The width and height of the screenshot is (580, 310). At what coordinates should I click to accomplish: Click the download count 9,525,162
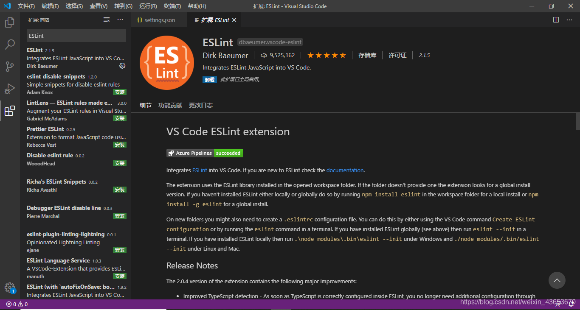click(x=278, y=55)
